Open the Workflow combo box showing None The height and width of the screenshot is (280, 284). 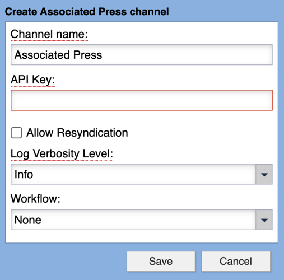click(142, 220)
